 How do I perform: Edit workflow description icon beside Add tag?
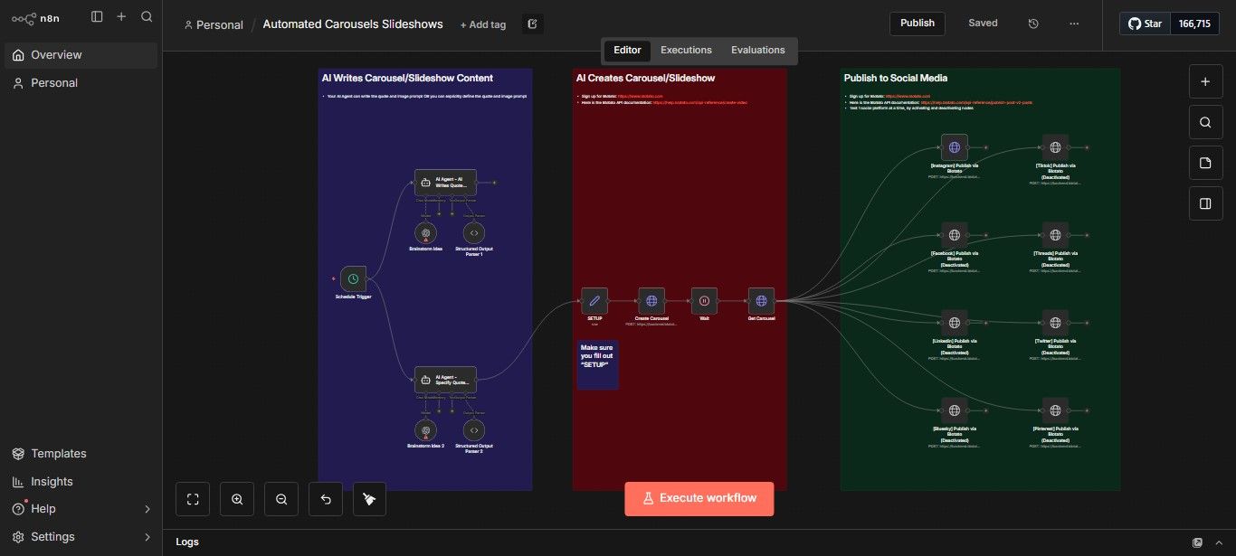(x=533, y=24)
